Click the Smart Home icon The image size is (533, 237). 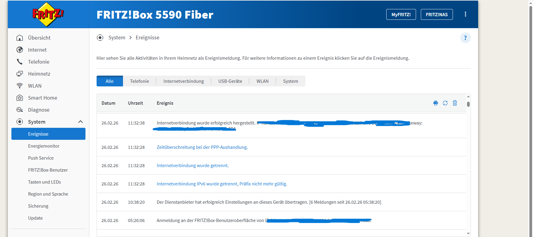20,98
